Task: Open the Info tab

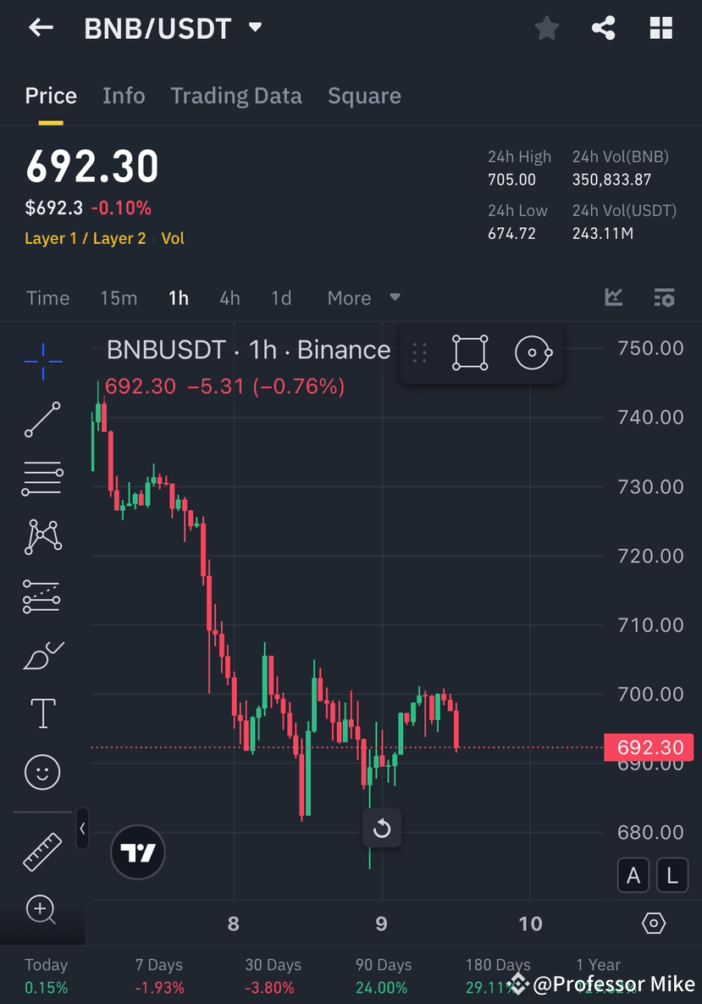Action: click(x=124, y=96)
